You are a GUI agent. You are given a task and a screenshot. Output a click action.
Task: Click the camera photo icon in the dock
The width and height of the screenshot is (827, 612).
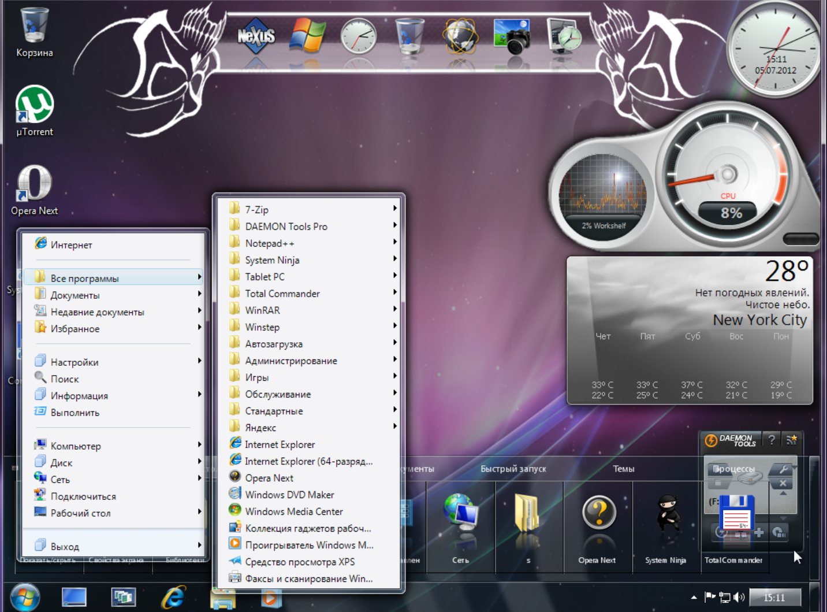tap(512, 36)
